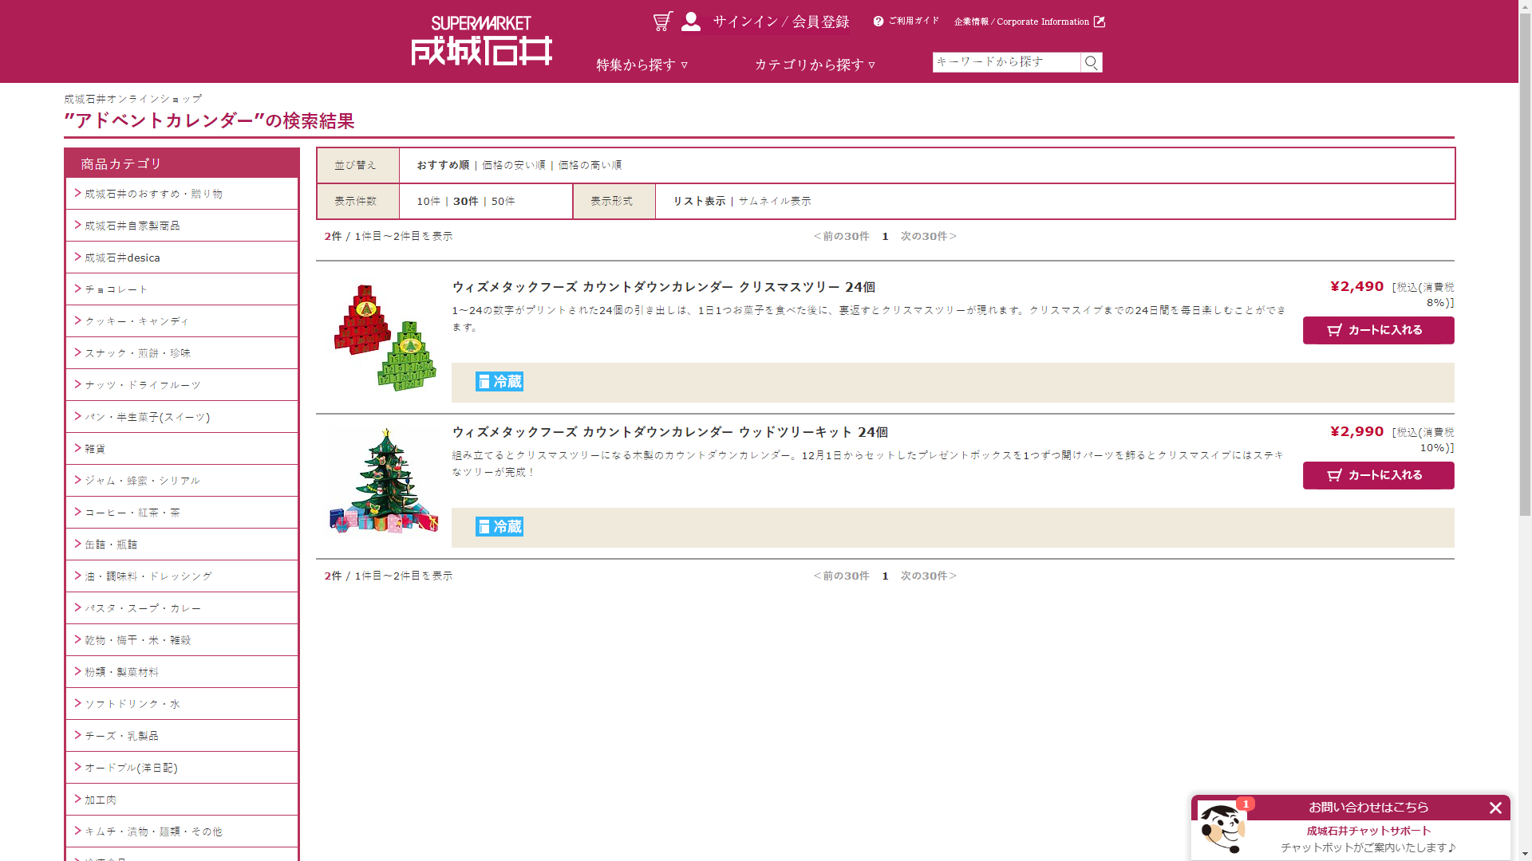1532x861 pixels.
Task: Switch to サムネイル表示 view mode
Action: (x=774, y=201)
